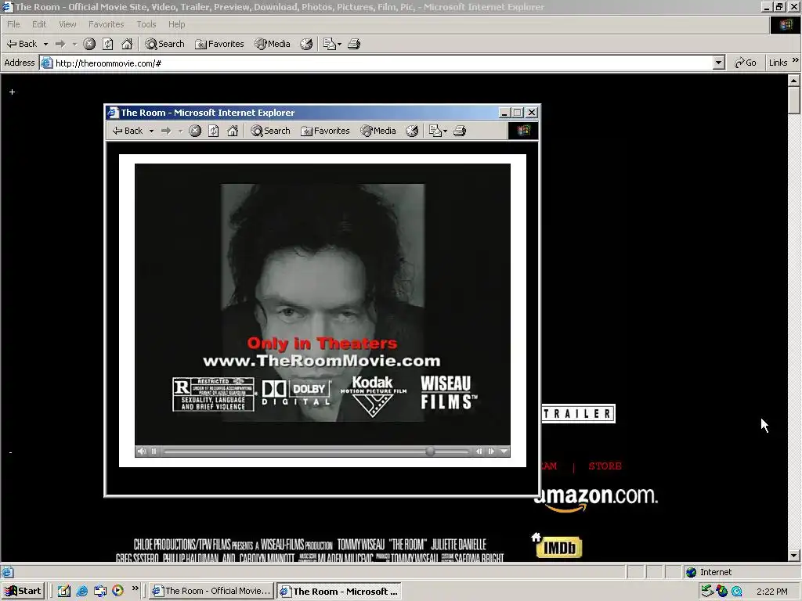Step the trailer forward one frame
This screenshot has width=802, height=601.
click(491, 452)
